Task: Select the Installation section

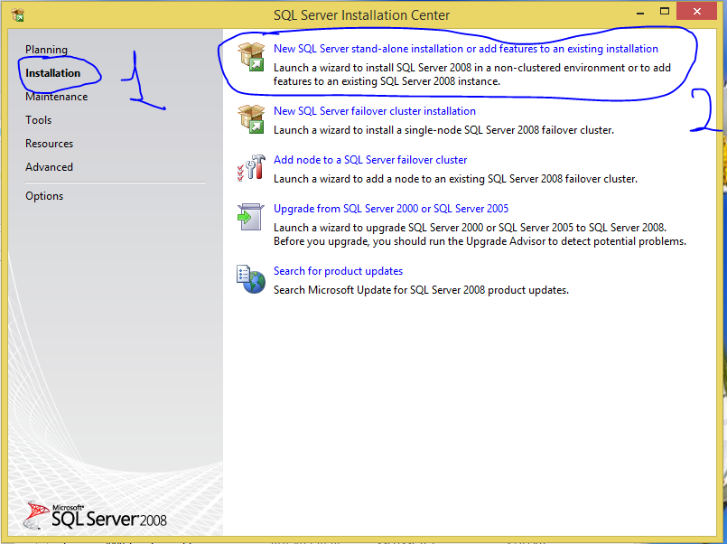Action: click(x=53, y=73)
